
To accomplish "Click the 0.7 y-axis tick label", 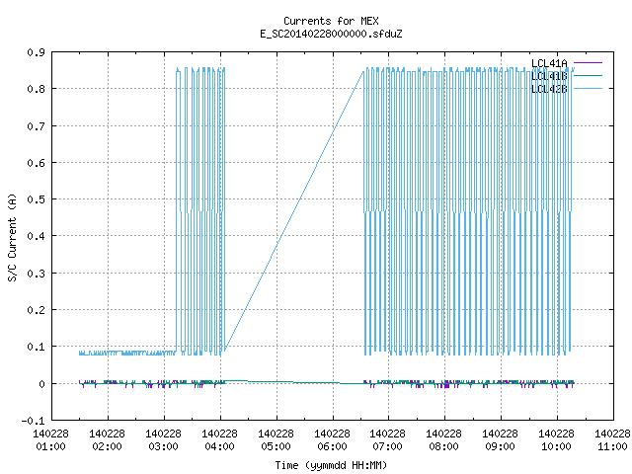I will tap(37, 126).
